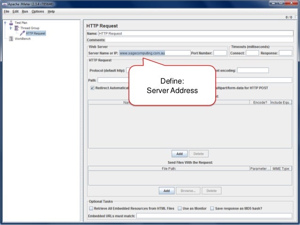The height and width of the screenshot is (225, 300).
Task: Click Add button under parameters table
Action: (x=179, y=154)
